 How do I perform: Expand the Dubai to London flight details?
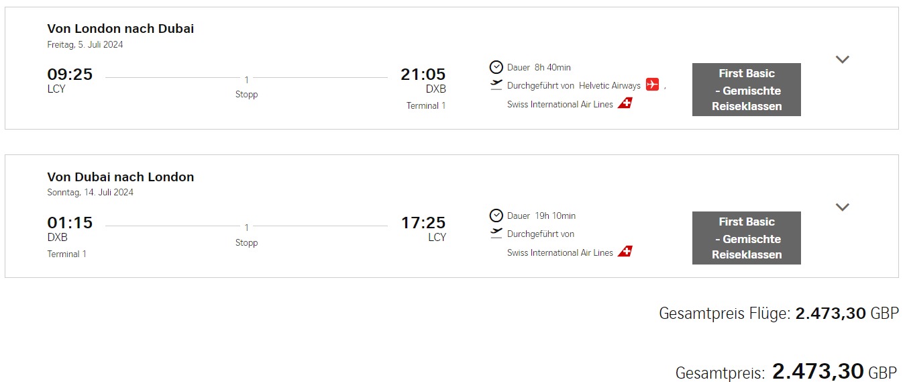842,207
